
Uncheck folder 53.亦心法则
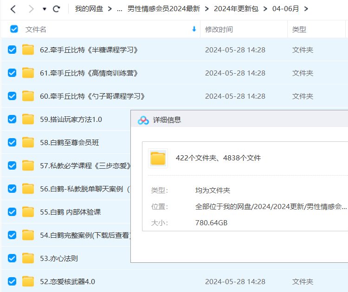coord(12,258)
